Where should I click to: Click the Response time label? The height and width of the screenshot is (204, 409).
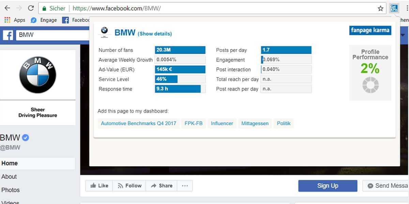pos(115,89)
